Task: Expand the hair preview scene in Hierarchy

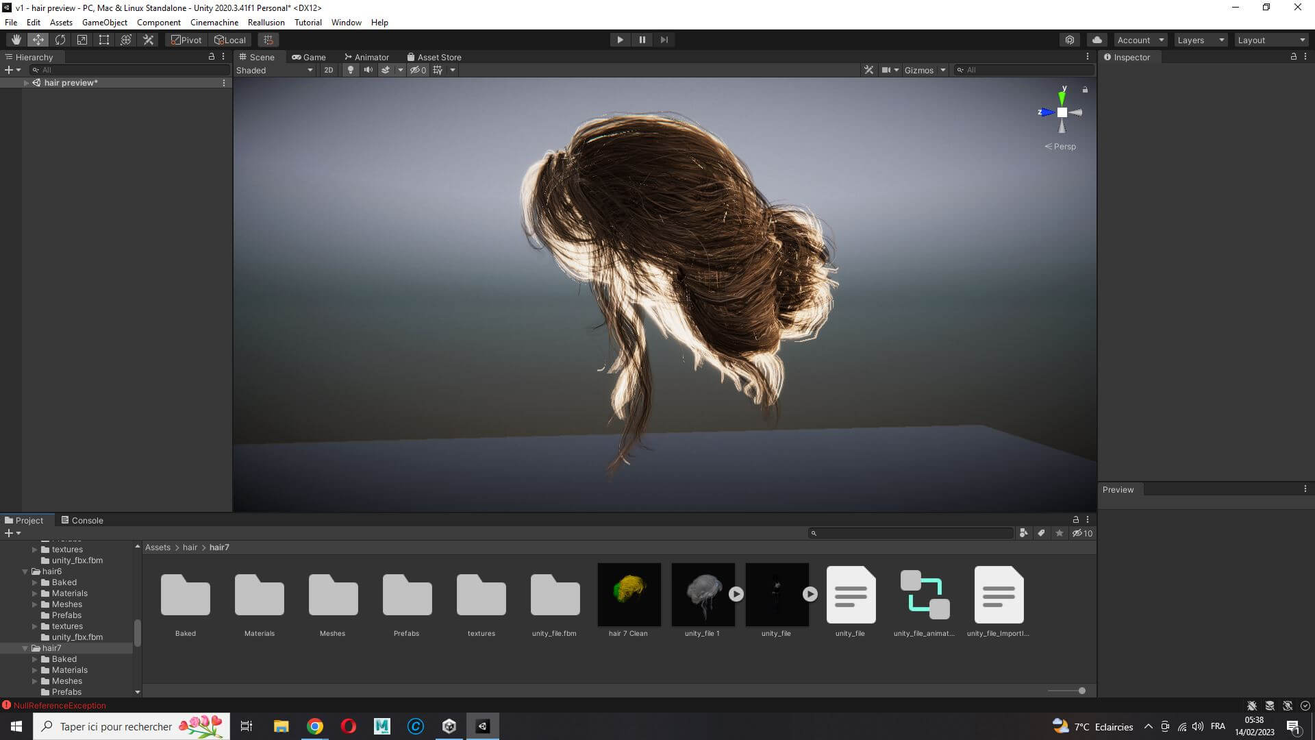Action: click(x=26, y=83)
